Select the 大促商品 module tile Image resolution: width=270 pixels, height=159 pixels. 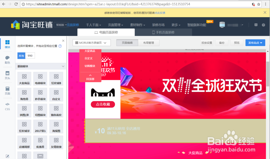24,79
